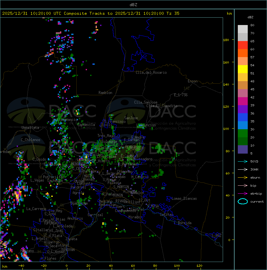Viewport: 267px width, 270px height.
Task: Select the 57-60 dBZ orange swatch
Action: coord(243,53)
